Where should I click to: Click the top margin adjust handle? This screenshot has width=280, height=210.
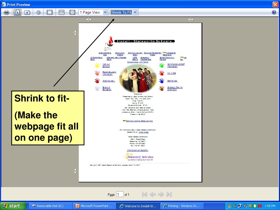pos(75,33)
